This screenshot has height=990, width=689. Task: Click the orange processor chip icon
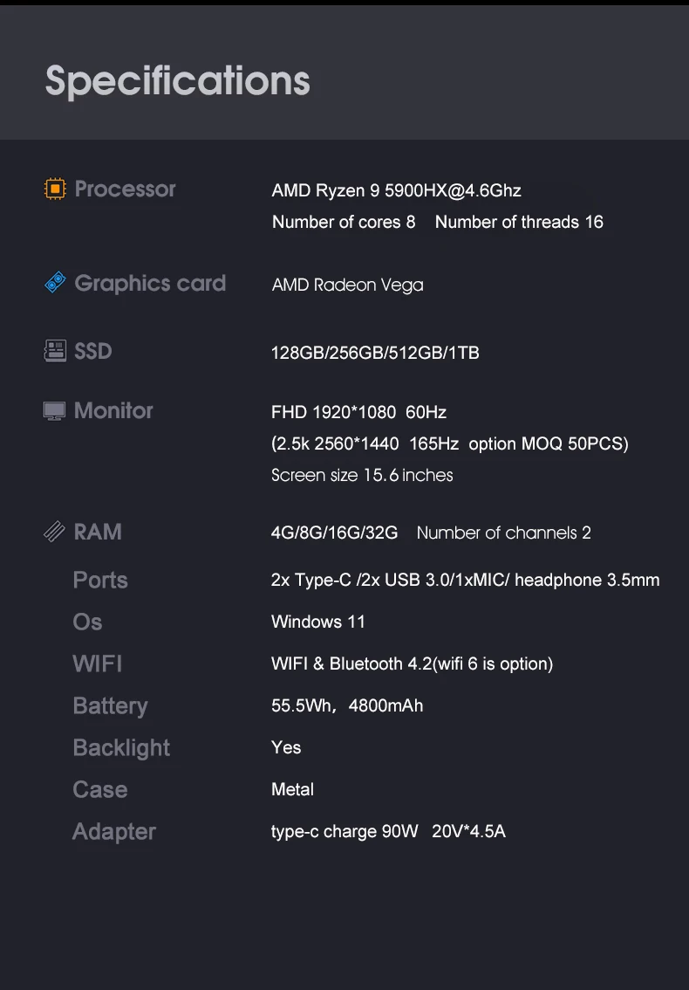[x=55, y=189]
